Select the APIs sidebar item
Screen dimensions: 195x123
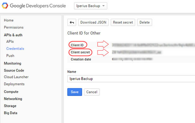[10, 41]
